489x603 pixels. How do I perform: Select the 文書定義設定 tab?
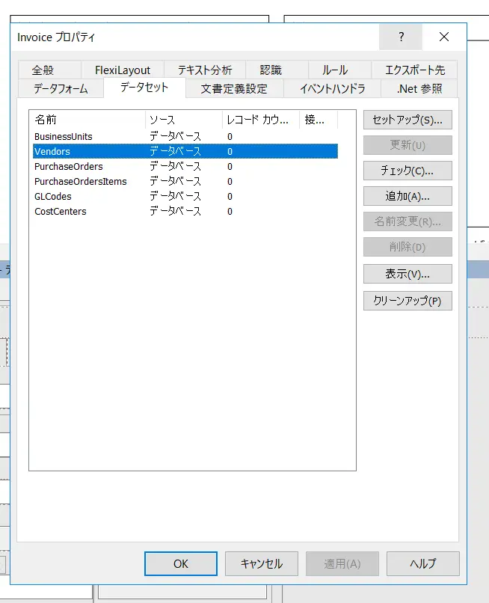point(234,89)
